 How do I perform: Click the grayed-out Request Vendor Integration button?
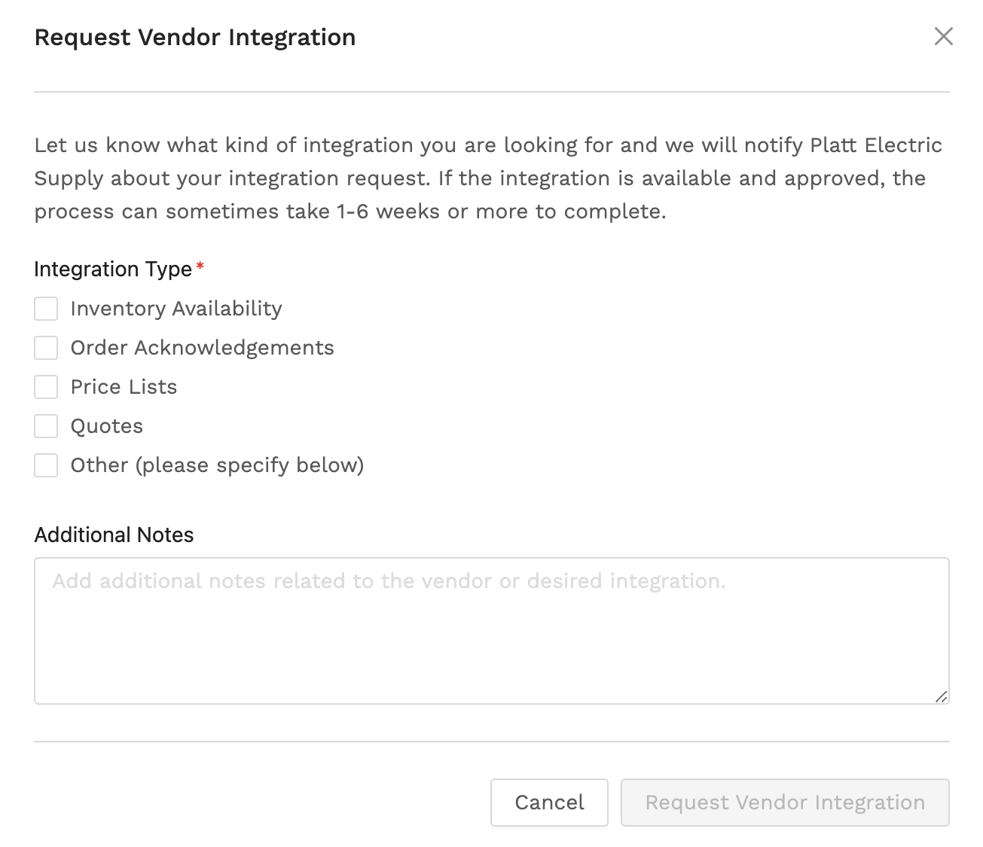point(785,803)
